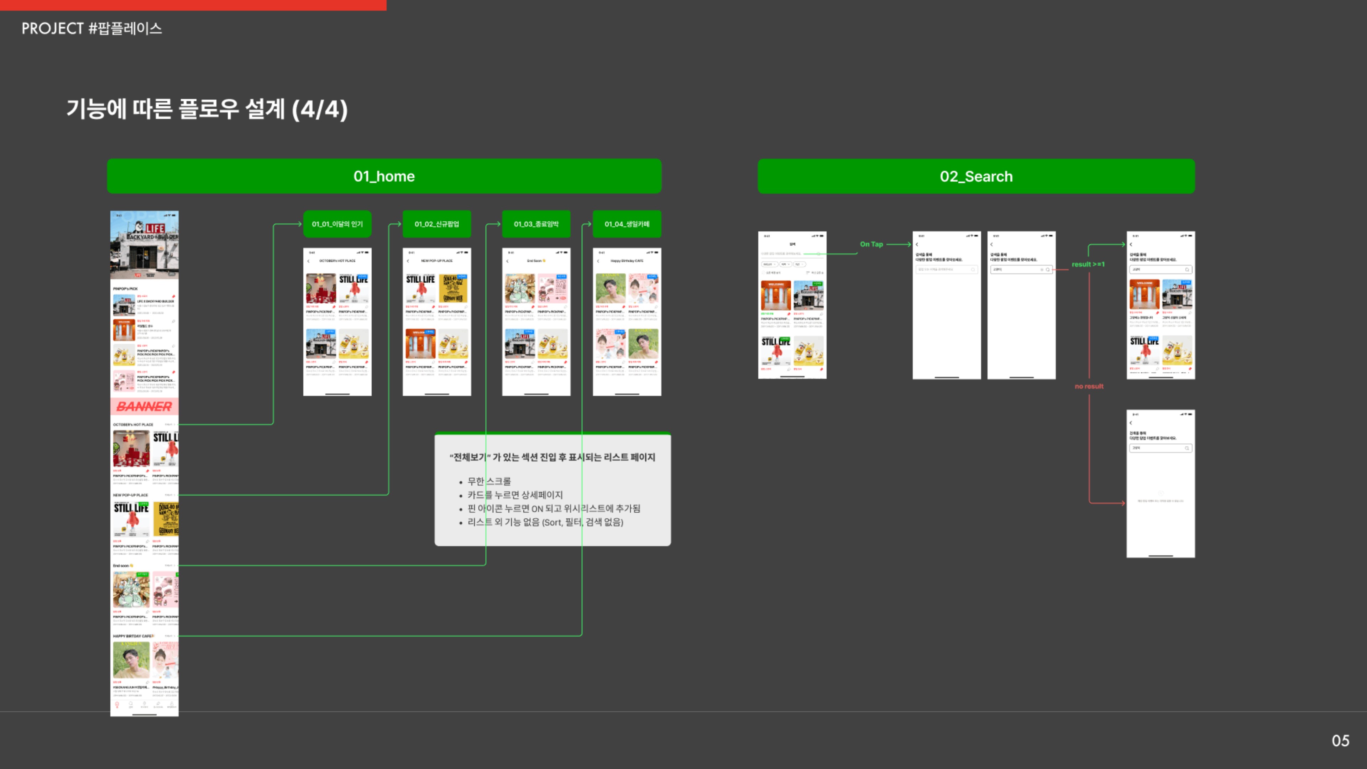Tap back chevron on NEW POP-UP PLACE screen
The height and width of the screenshot is (769, 1367).
click(x=408, y=261)
